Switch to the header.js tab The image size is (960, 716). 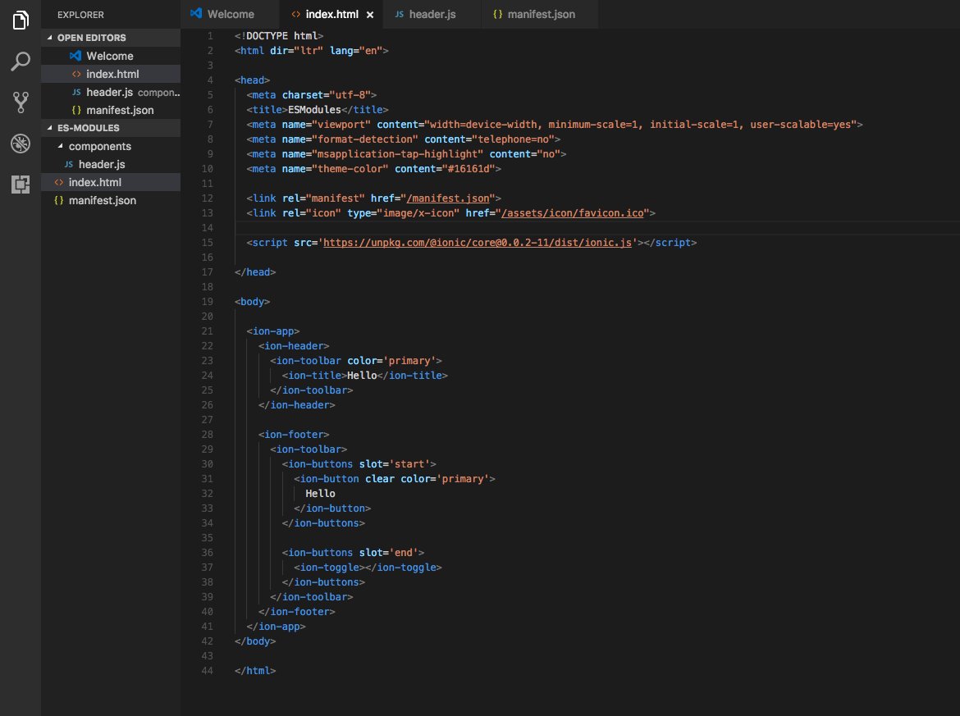coord(432,14)
